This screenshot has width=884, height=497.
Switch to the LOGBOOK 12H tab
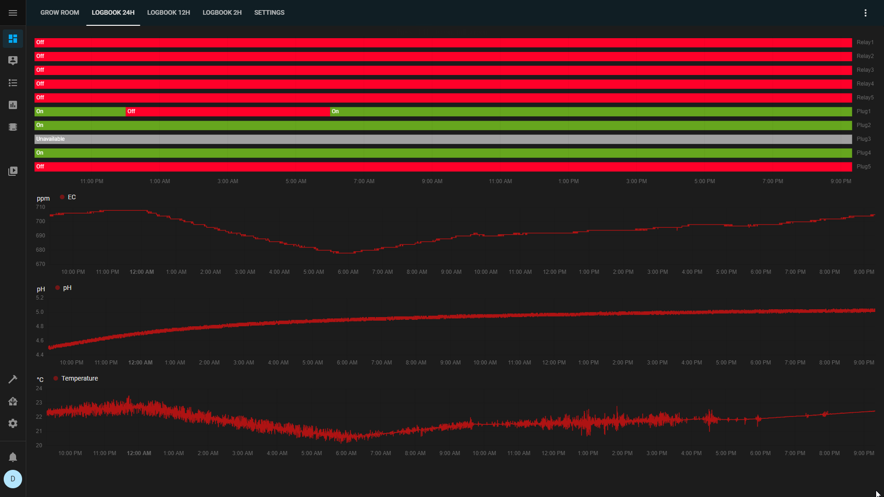[x=169, y=13]
